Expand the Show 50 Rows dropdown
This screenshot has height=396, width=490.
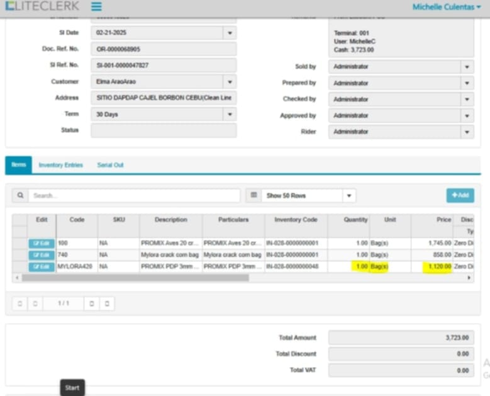click(349, 196)
